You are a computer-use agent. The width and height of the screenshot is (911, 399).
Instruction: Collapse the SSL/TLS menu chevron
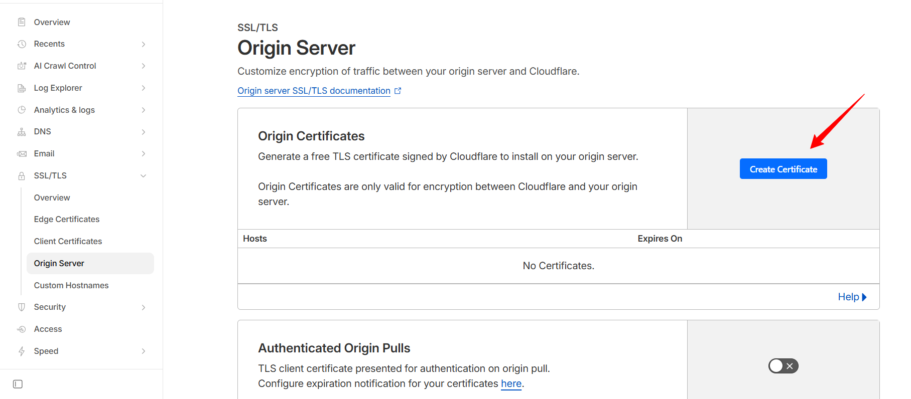[143, 176]
